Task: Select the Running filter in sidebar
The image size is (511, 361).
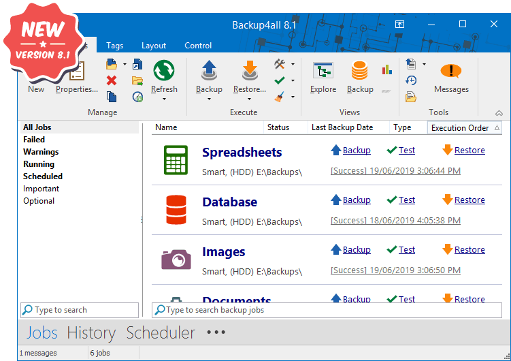Action: (39, 164)
